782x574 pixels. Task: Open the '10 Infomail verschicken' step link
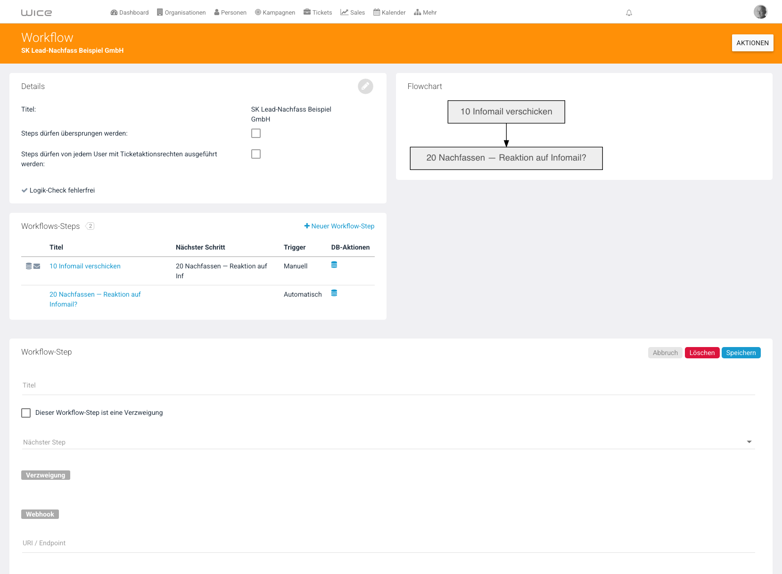coord(85,266)
